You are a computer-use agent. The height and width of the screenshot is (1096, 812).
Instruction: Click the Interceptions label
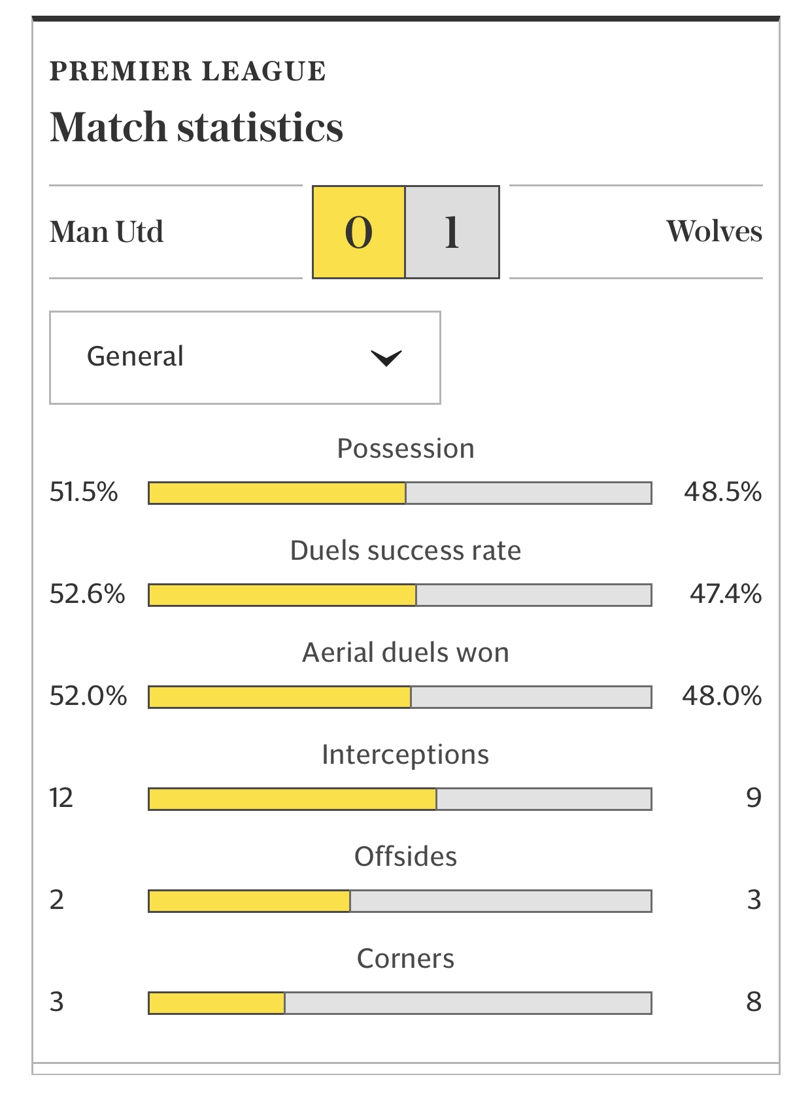(x=405, y=755)
